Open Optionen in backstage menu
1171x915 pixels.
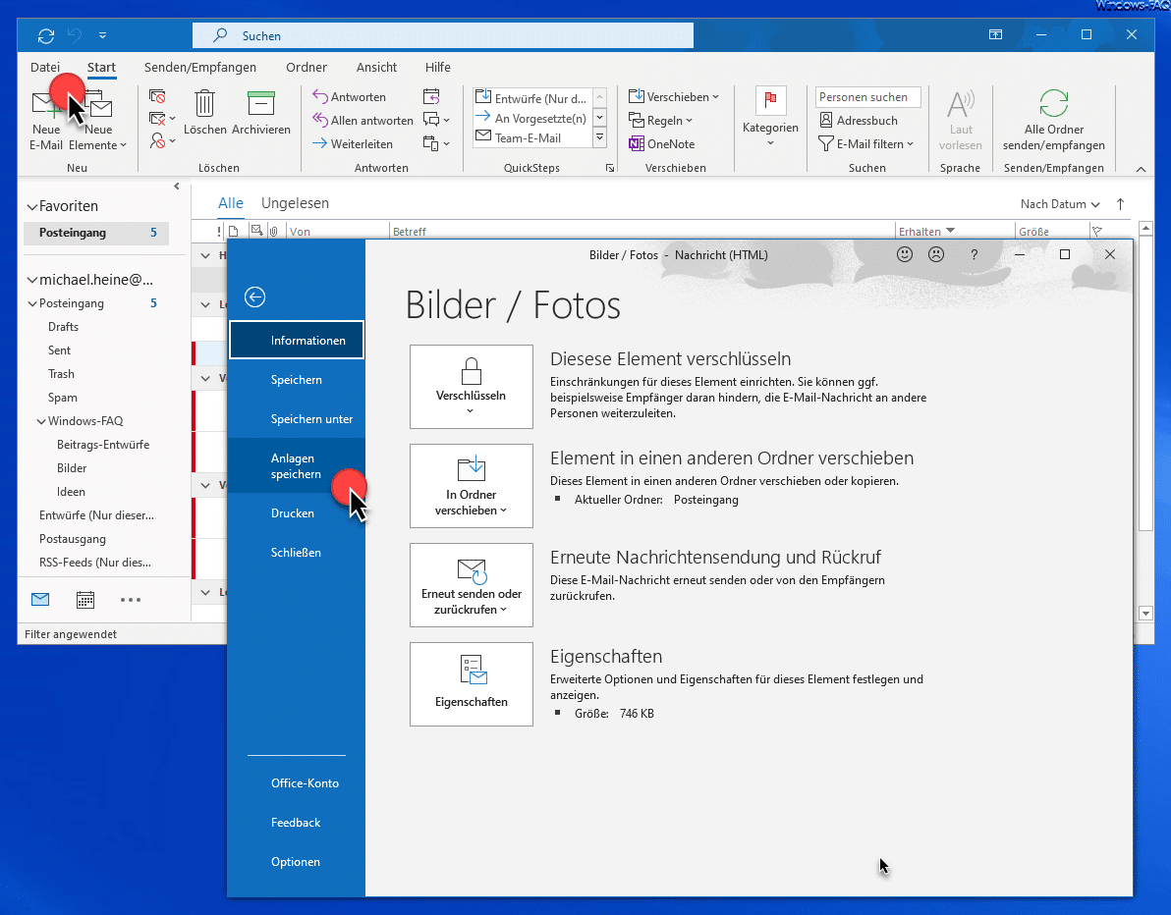[x=296, y=861]
